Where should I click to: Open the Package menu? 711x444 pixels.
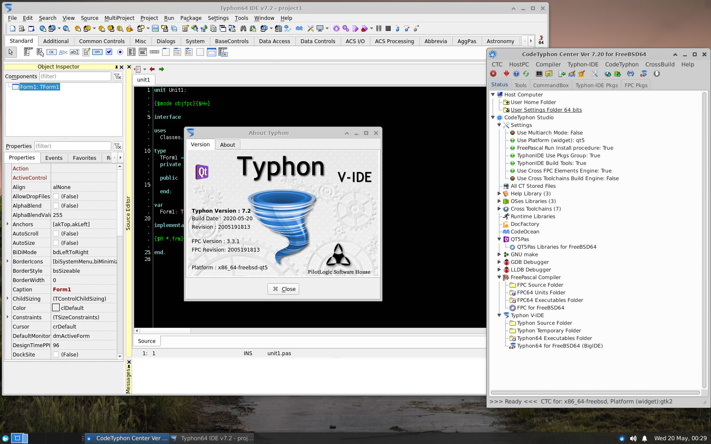pos(190,18)
